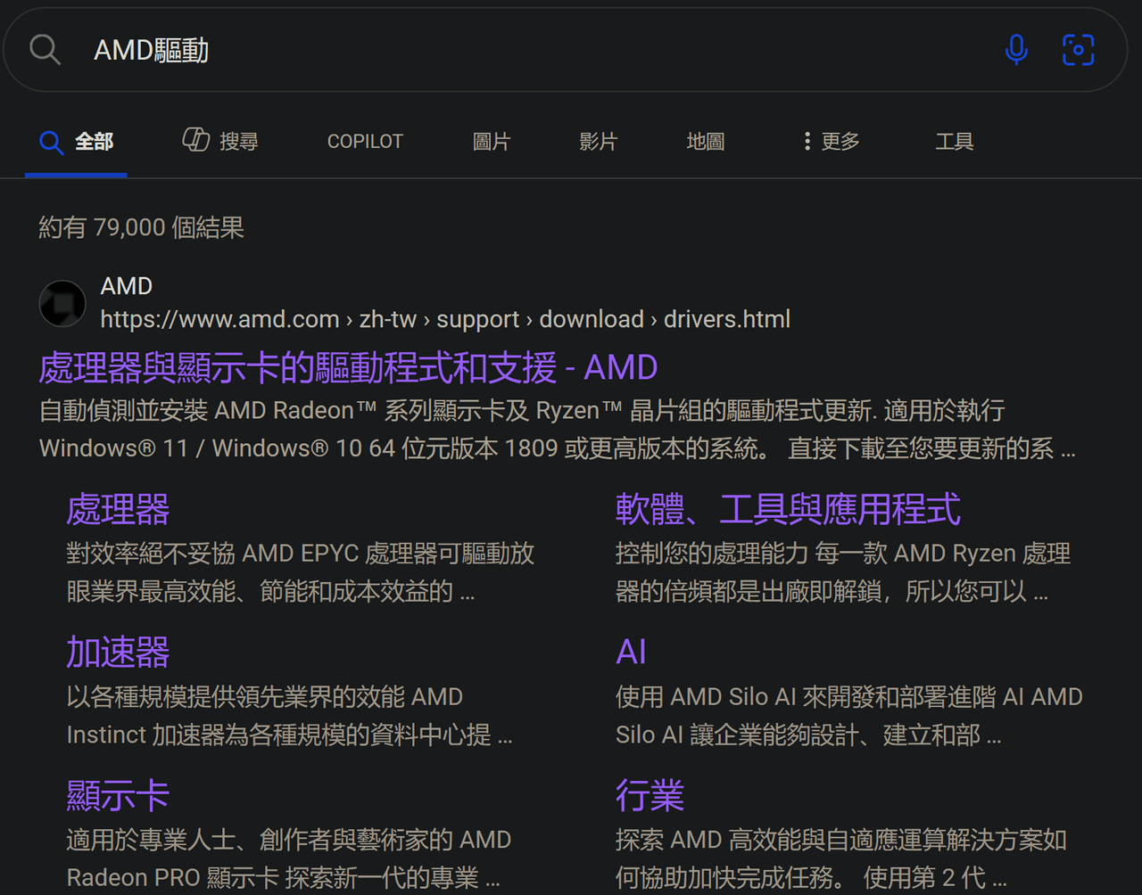
Task: Click the description 對效率絕不妥協 AMD EPYC
Action: click(301, 572)
